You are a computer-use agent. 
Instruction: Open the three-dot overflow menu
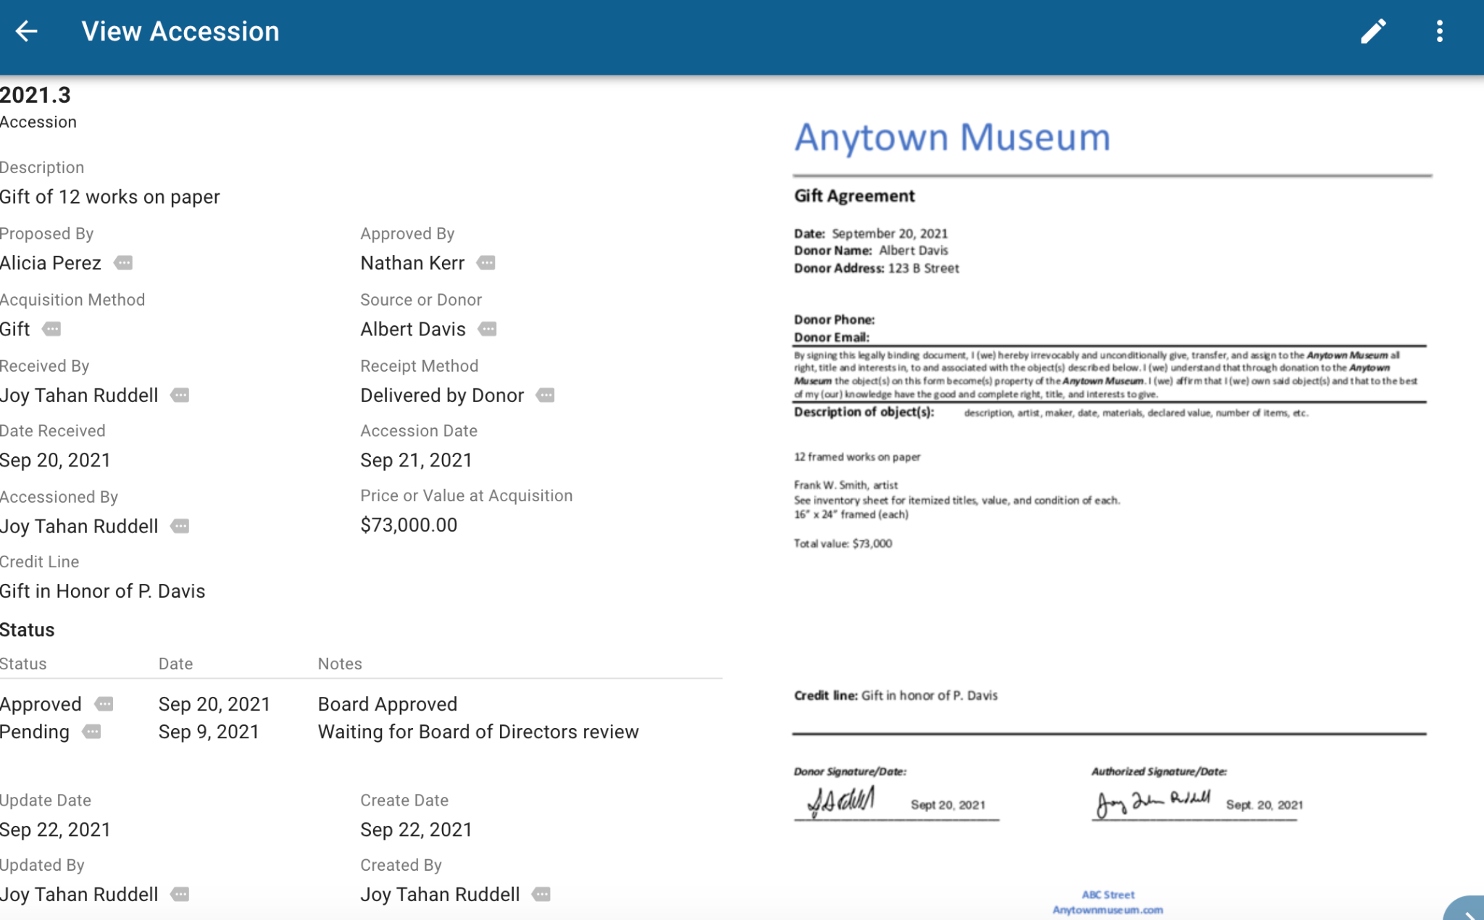pos(1438,30)
